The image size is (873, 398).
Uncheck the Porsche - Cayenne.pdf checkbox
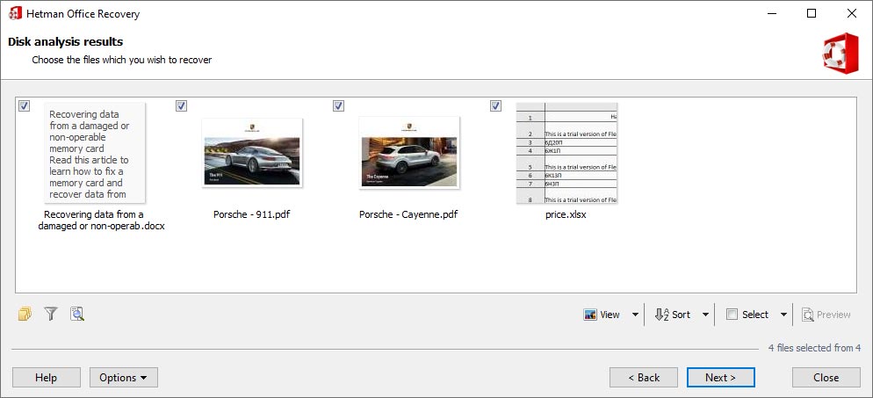pos(338,105)
